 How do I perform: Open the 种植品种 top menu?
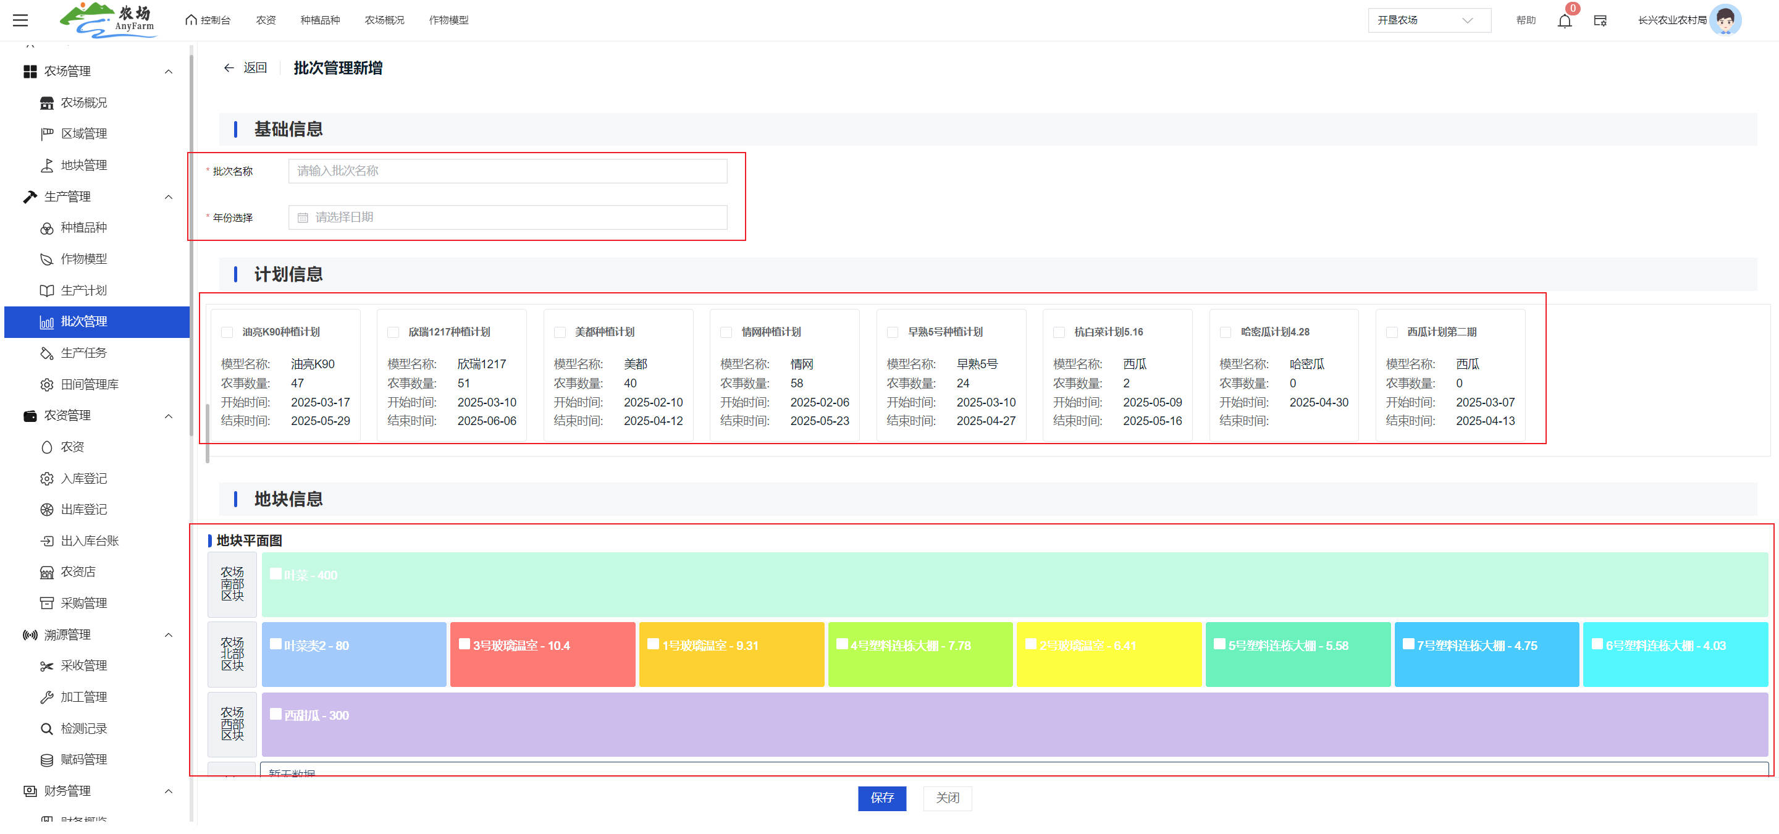320,20
